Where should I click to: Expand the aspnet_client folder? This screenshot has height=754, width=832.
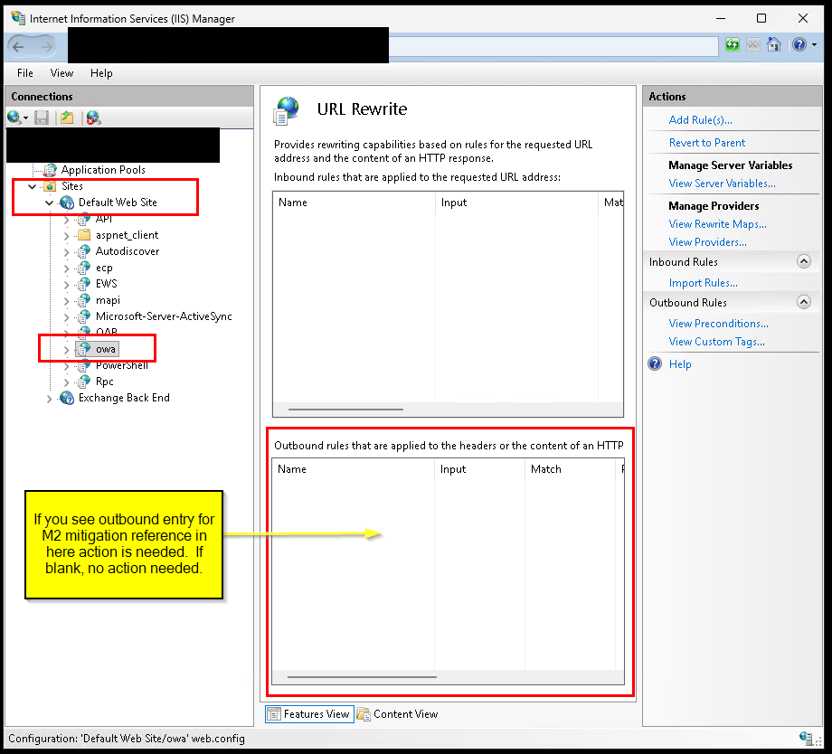[x=66, y=236]
